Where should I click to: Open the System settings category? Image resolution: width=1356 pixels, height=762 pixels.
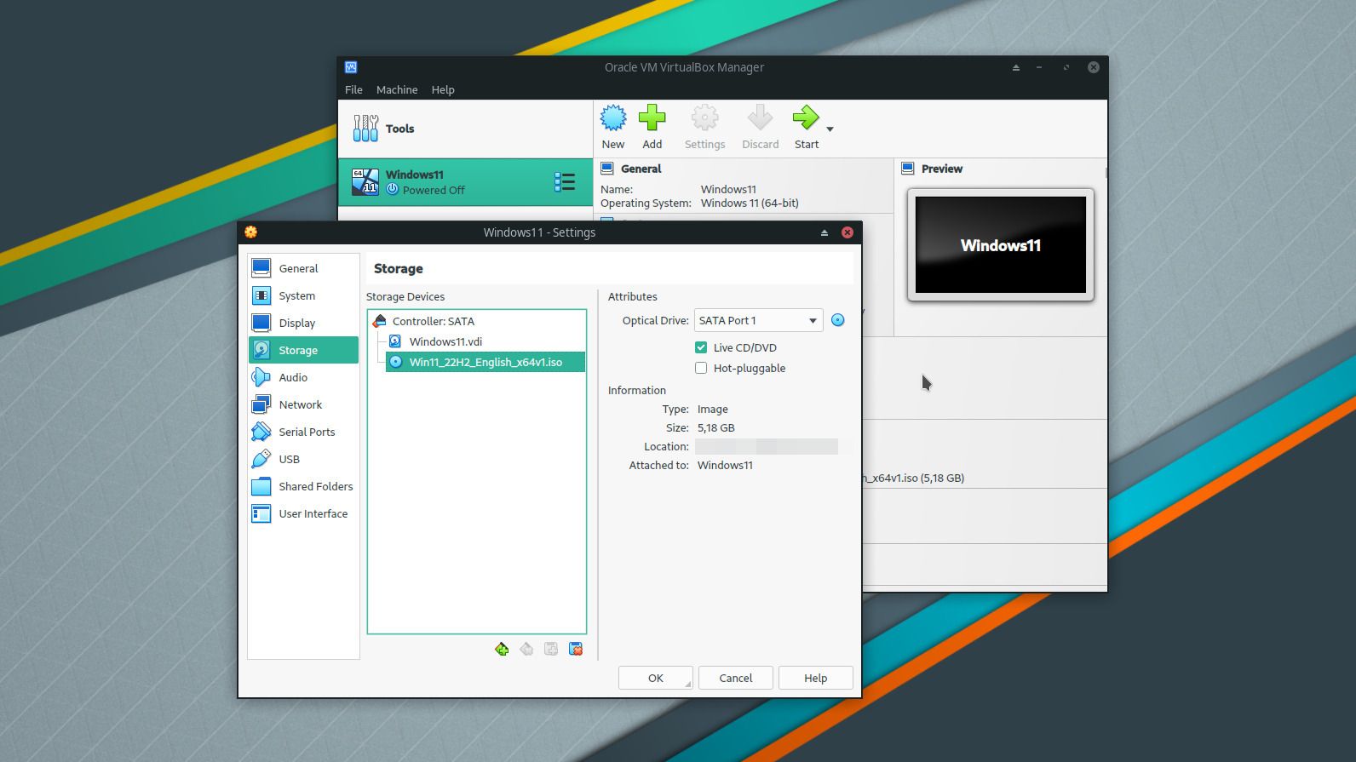coord(303,295)
